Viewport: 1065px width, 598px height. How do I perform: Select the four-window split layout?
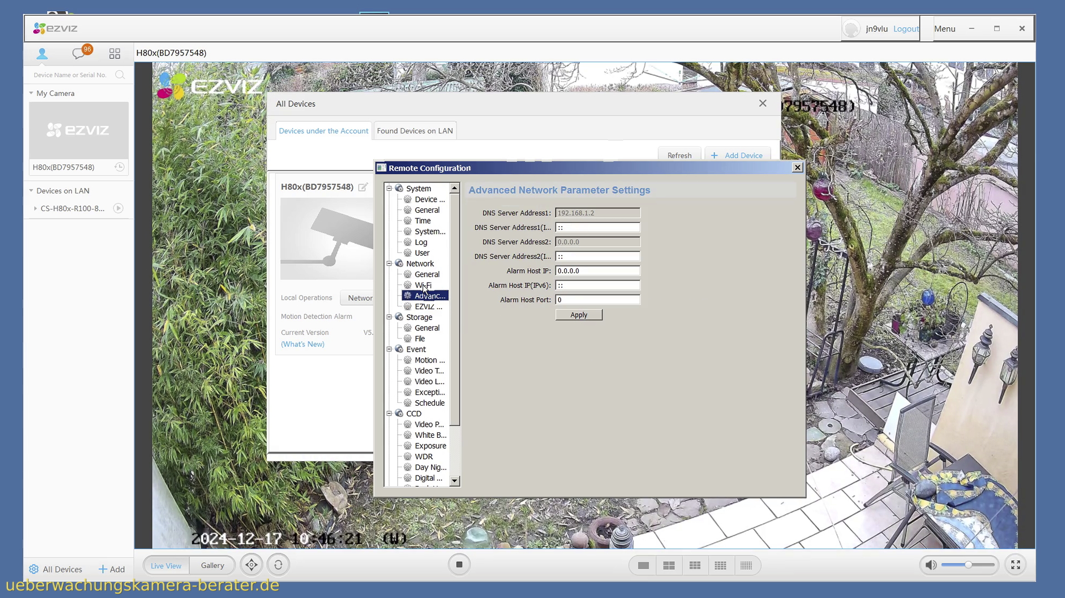pyautogui.click(x=669, y=565)
